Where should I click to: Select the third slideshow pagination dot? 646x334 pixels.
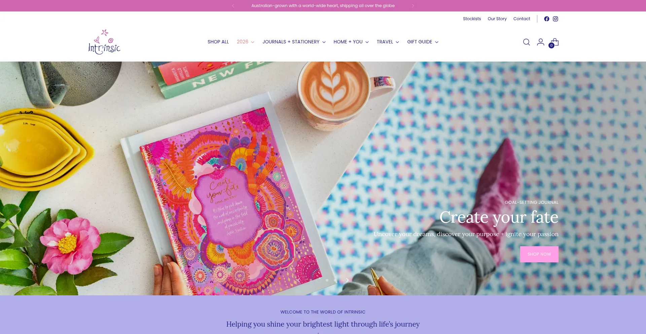pyautogui.click(x=327, y=280)
